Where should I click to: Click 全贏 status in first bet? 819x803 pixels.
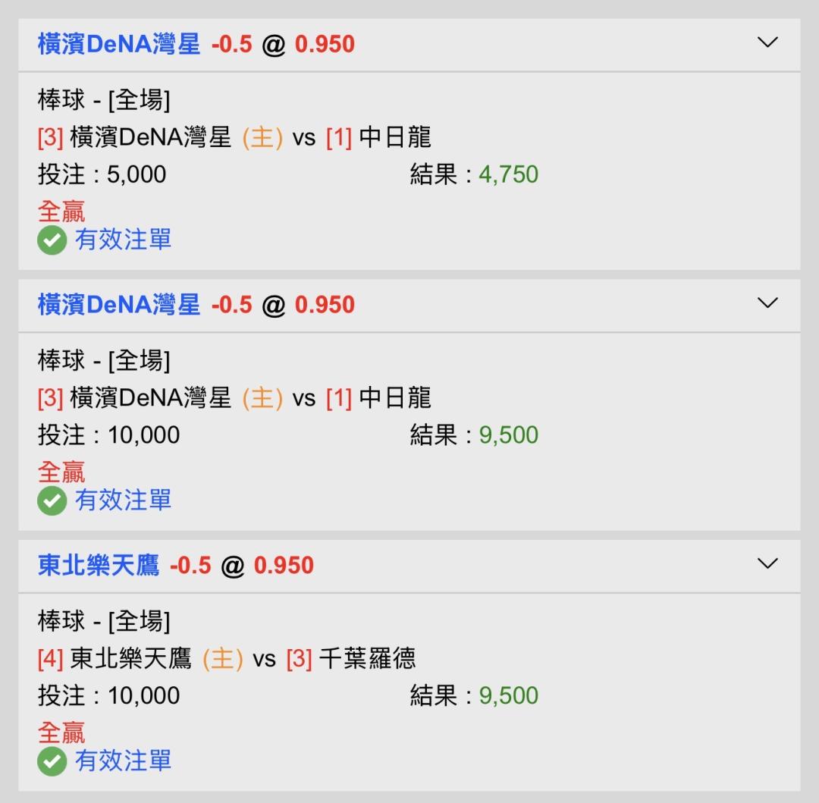tap(61, 211)
